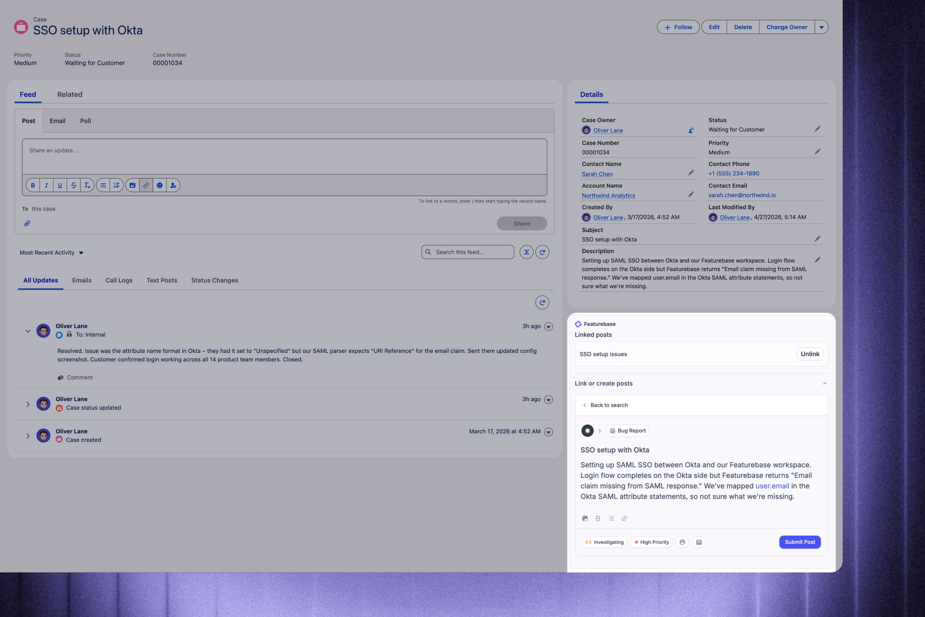Open the Most Recent Activity sort dropdown
This screenshot has height=617, width=925.
pos(51,253)
